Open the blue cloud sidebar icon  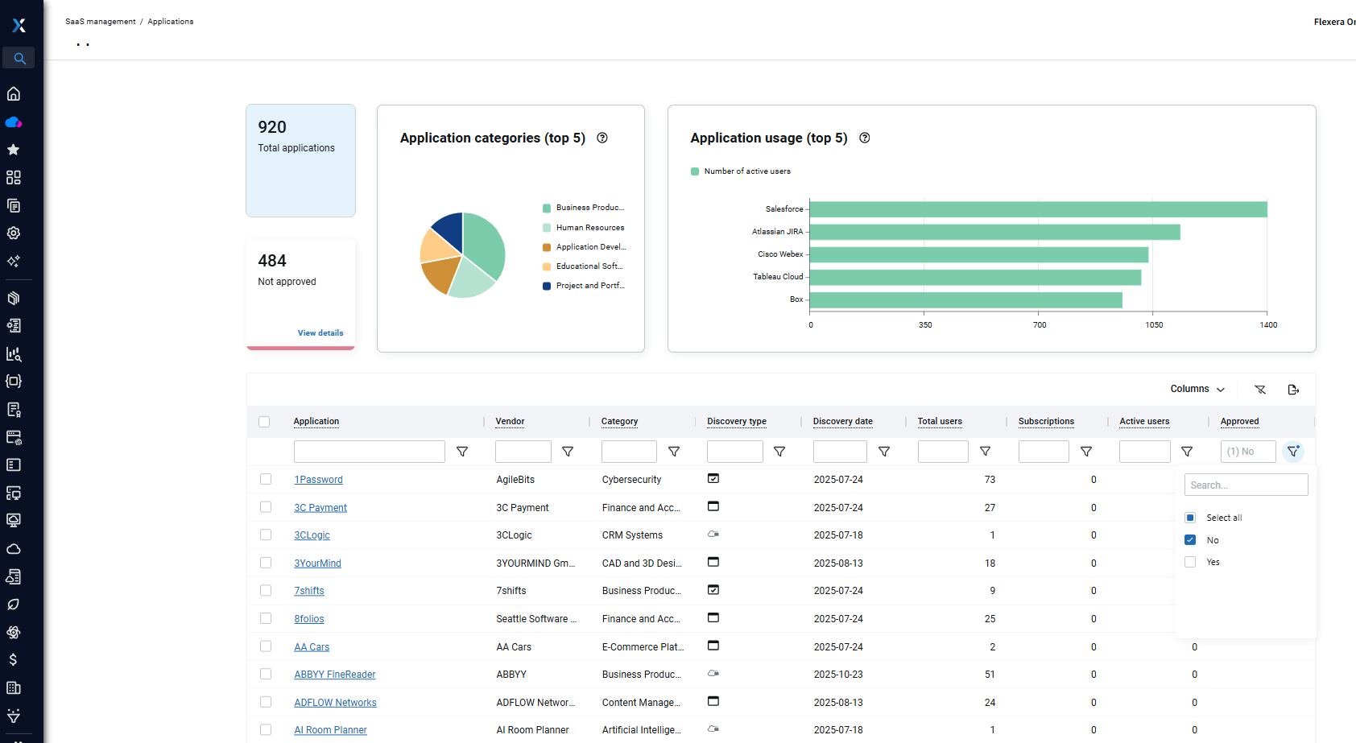(x=14, y=122)
